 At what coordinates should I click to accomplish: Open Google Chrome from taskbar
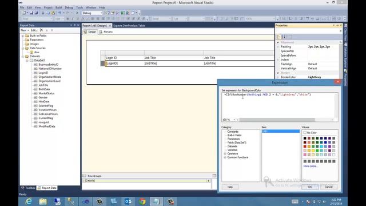point(142,201)
